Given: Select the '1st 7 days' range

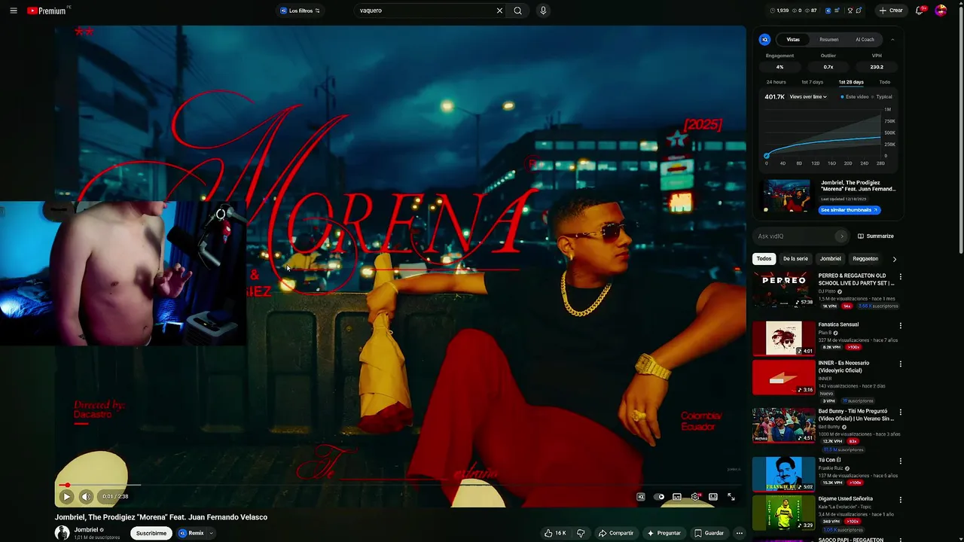Looking at the screenshot, I should [812, 82].
